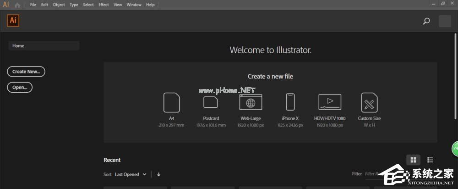Click the Ai logo below the menu bar
The width and height of the screenshot is (458, 189).
click(x=13, y=21)
